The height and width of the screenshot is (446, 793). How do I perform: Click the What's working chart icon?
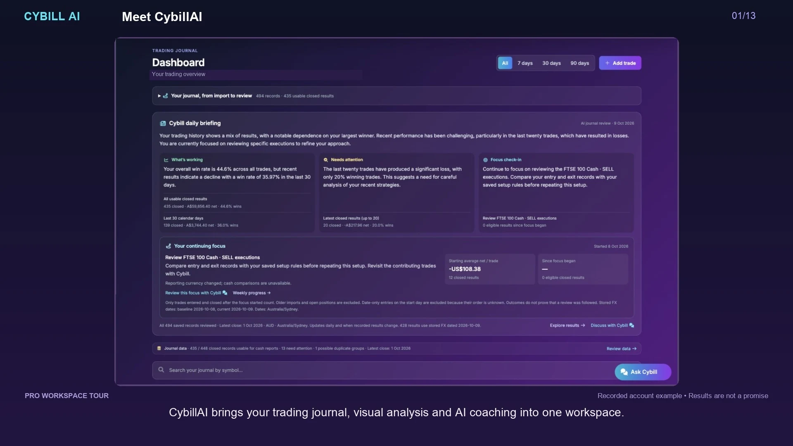[x=166, y=160]
